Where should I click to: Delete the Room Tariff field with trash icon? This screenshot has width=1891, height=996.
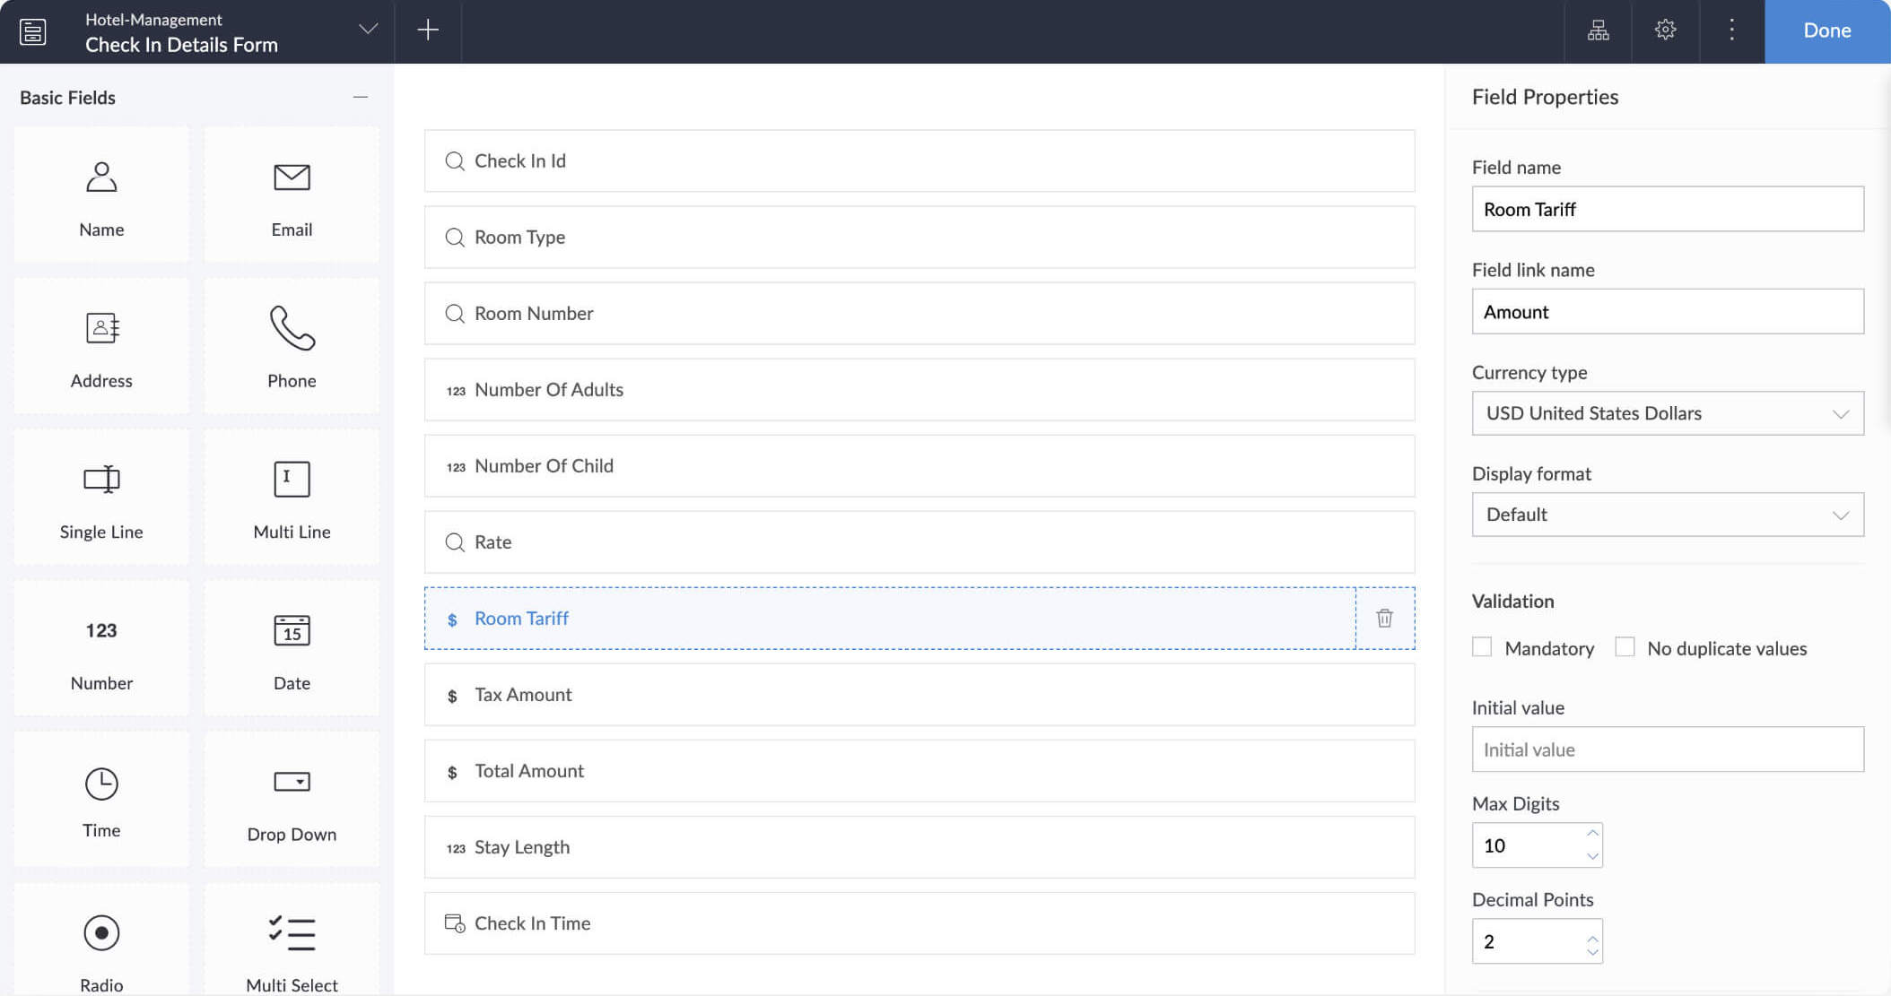(x=1384, y=619)
